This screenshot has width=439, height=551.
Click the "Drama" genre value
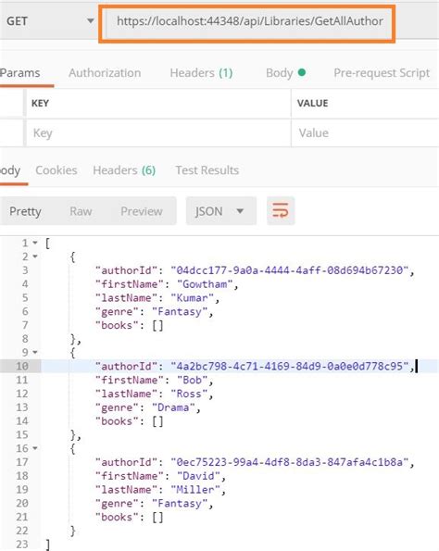tap(173, 407)
